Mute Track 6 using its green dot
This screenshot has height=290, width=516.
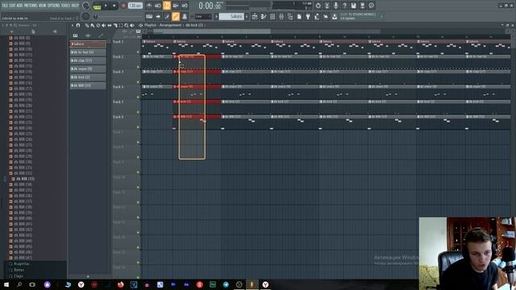pyautogui.click(x=138, y=127)
